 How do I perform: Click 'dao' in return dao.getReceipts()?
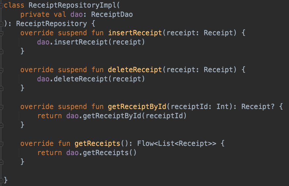(73, 153)
